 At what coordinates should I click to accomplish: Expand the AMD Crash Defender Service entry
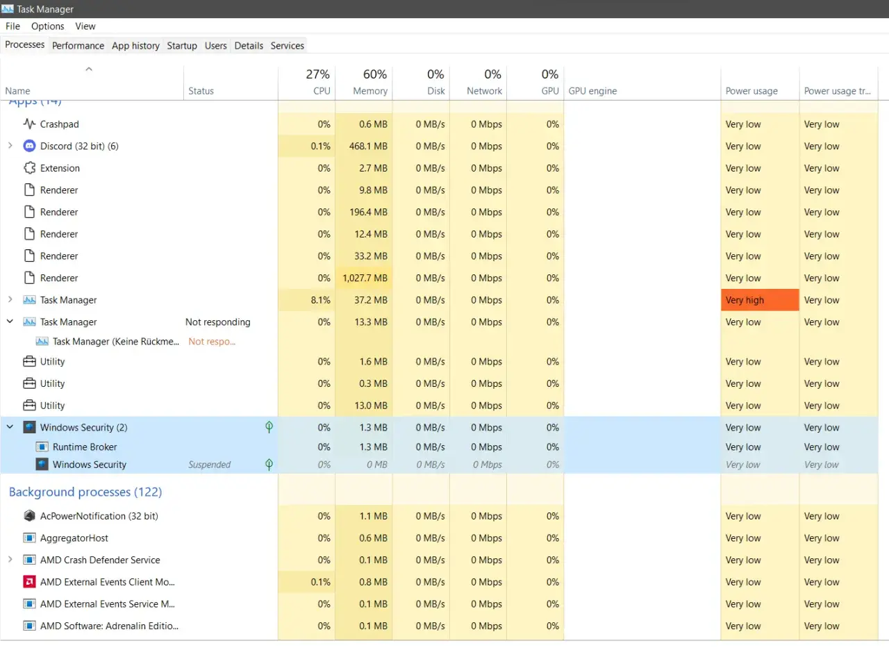[10, 560]
